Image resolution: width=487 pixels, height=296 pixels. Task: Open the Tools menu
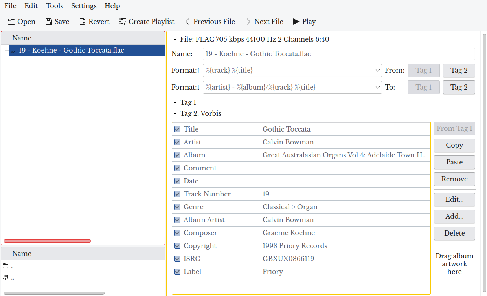click(54, 5)
